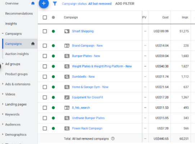195x144 pixels.
Task: Click the blue plus new campaign button
Action: click(x=44, y=3)
